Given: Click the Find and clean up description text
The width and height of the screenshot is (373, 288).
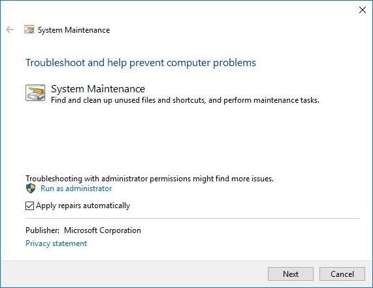Looking at the screenshot, I should point(185,100).
